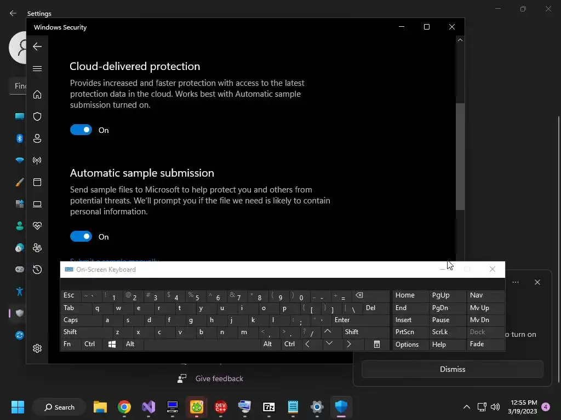Close the notification popup
Image resolution: width=561 pixels, height=420 pixels.
pyautogui.click(x=537, y=282)
